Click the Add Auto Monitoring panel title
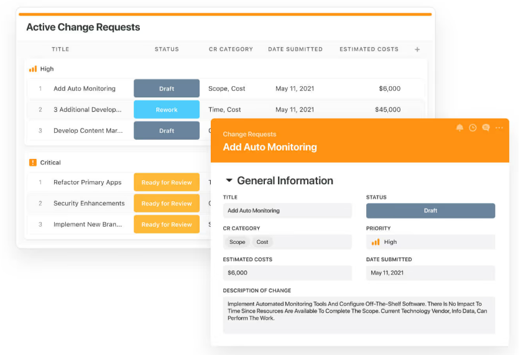Image resolution: width=526 pixels, height=355 pixels. click(270, 147)
